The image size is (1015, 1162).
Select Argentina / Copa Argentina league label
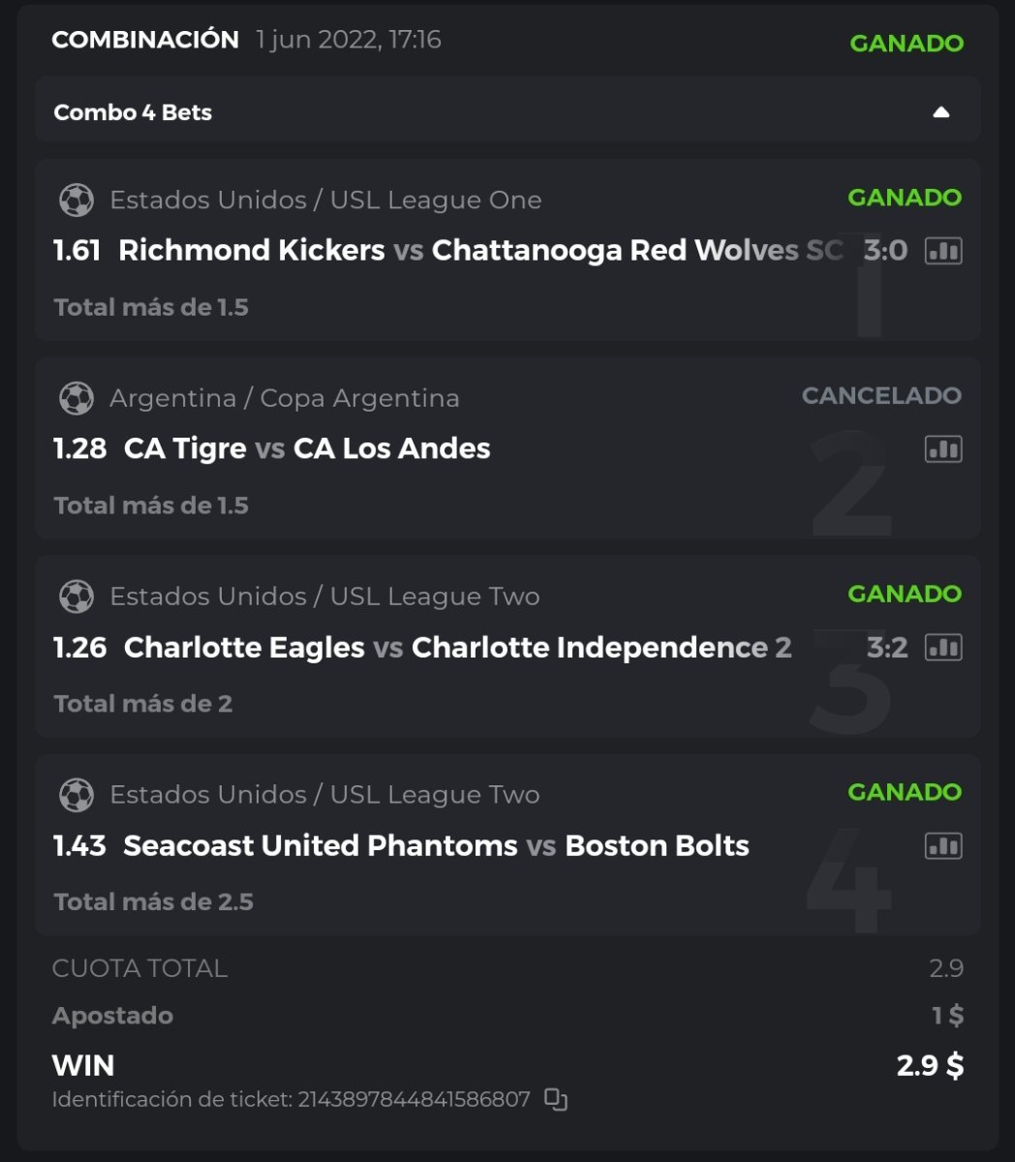point(285,398)
